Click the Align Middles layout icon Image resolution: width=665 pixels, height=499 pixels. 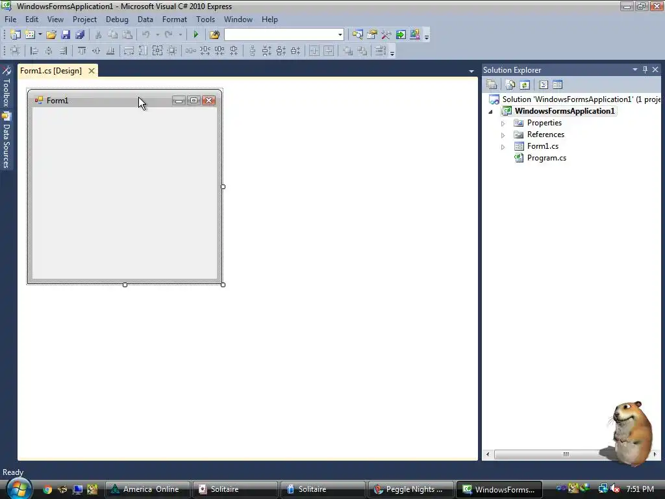(x=96, y=51)
